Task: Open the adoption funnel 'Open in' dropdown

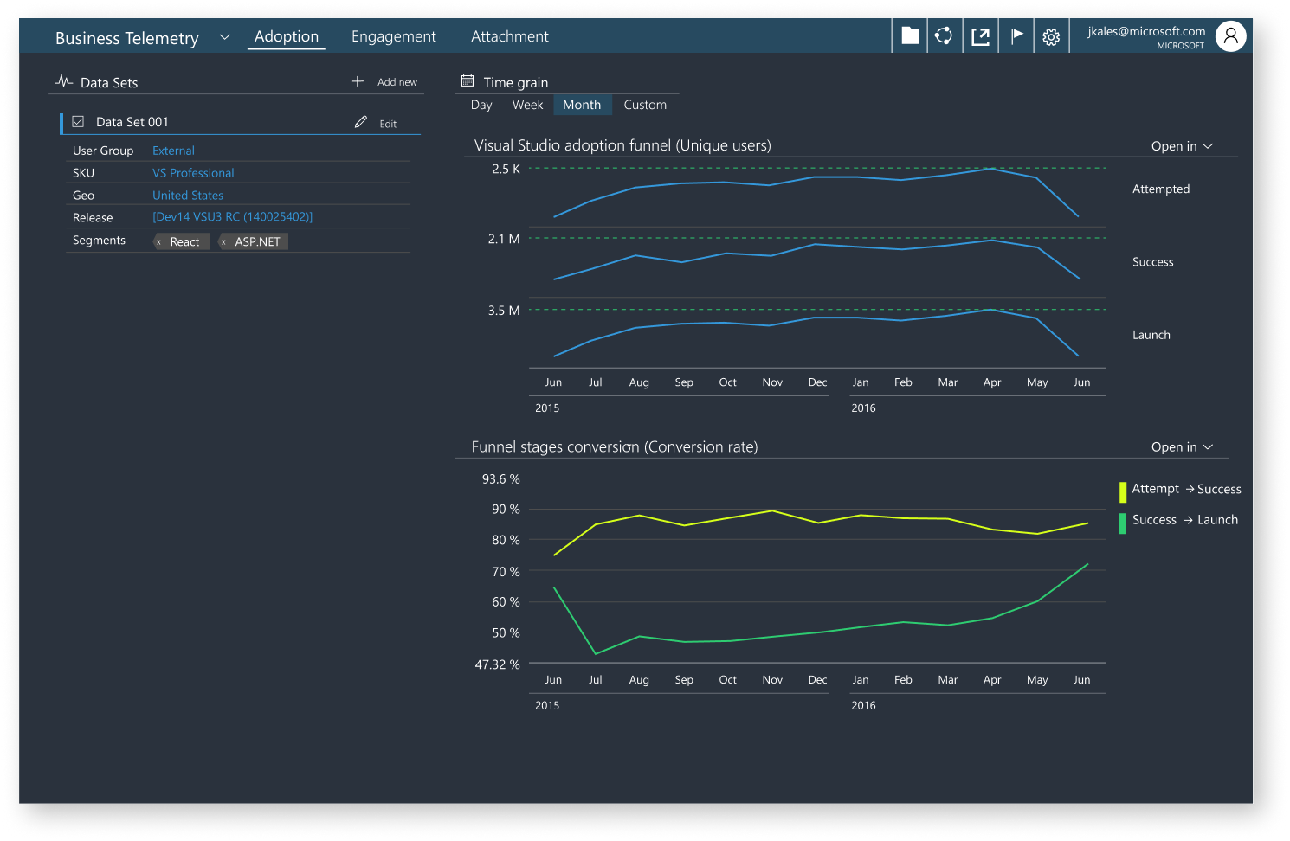Action: coord(1182,146)
